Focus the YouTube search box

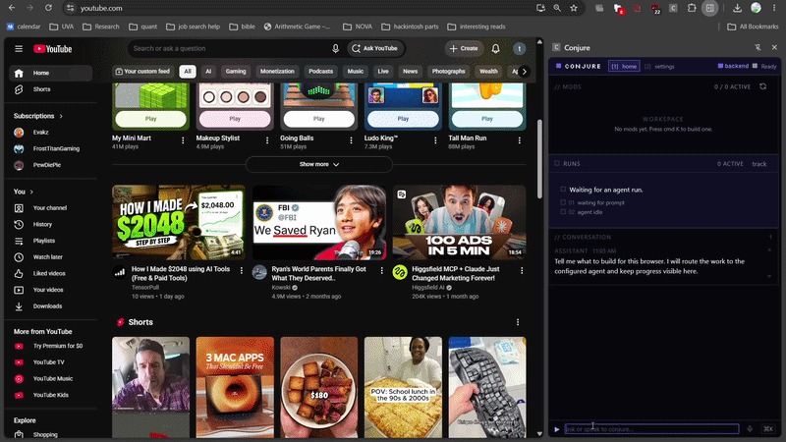pos(228,48)
